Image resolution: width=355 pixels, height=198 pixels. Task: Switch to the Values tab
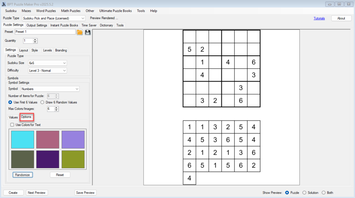13,117
